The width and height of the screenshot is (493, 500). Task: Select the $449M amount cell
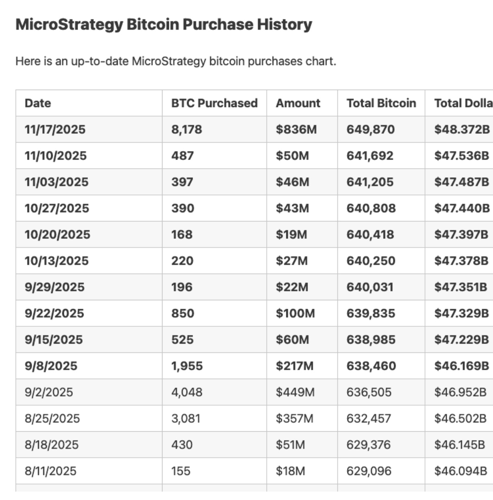click(295, 392)
